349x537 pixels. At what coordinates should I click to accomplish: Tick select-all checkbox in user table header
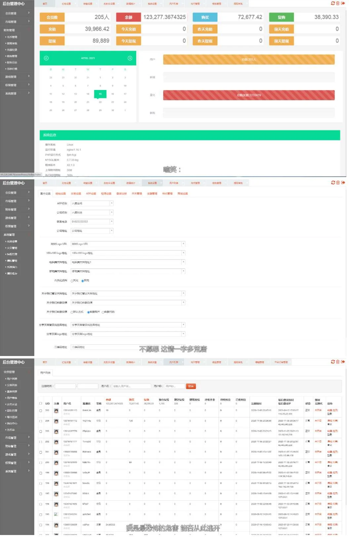[x=41, y=404]
